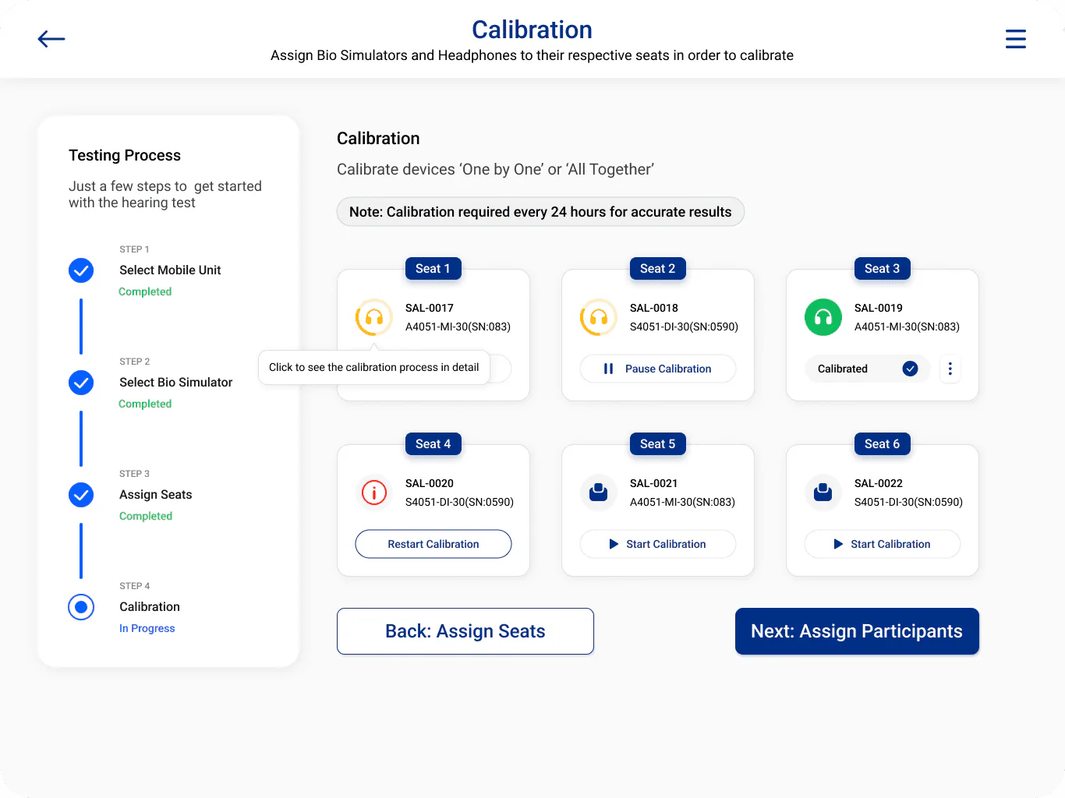The image size is (1065, 798).
Task: Click device ID SAL-0020
Action: [430, 483]
